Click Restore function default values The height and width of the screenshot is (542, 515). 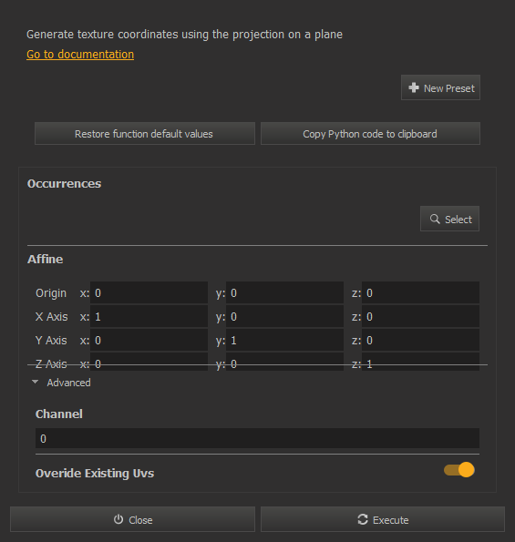click(x=145, y=133)
